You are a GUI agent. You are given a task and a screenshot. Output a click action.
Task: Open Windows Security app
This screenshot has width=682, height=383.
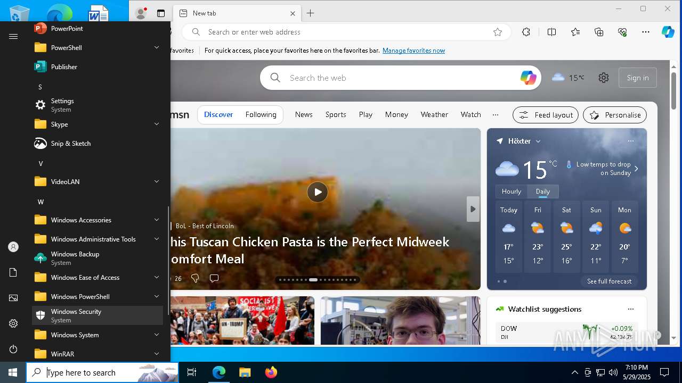pyautogui.click(x=98, y=315)
